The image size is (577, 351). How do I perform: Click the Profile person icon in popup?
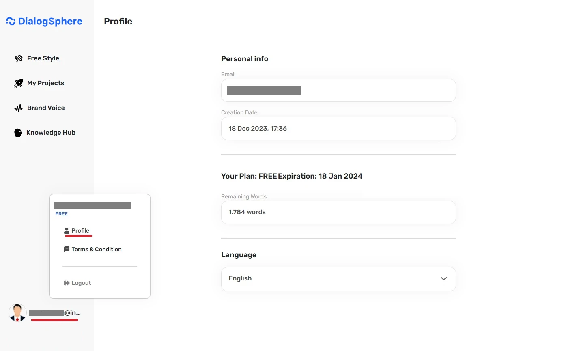[x=67, y=230]
